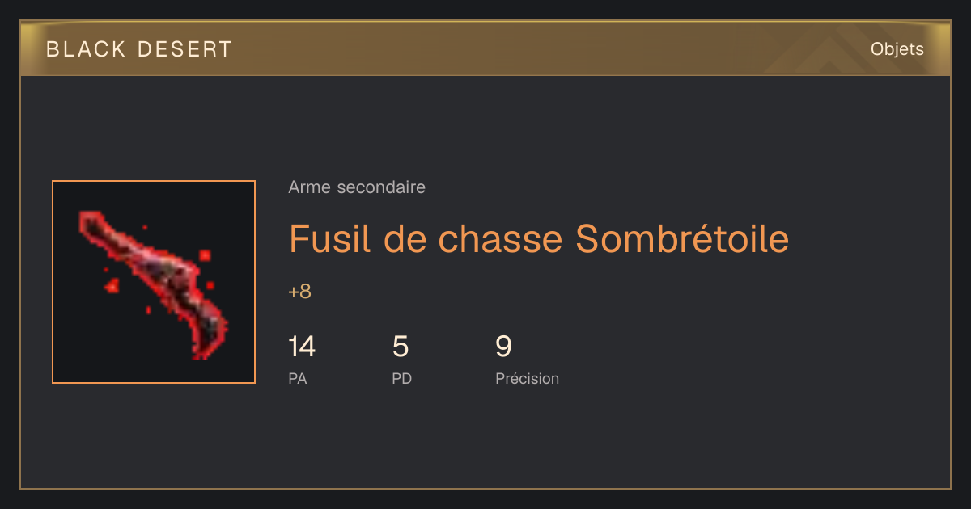The height and width of the screenshot is (509, 971).
Task: Open the Objets link in the header
Action: click(897, 49)
